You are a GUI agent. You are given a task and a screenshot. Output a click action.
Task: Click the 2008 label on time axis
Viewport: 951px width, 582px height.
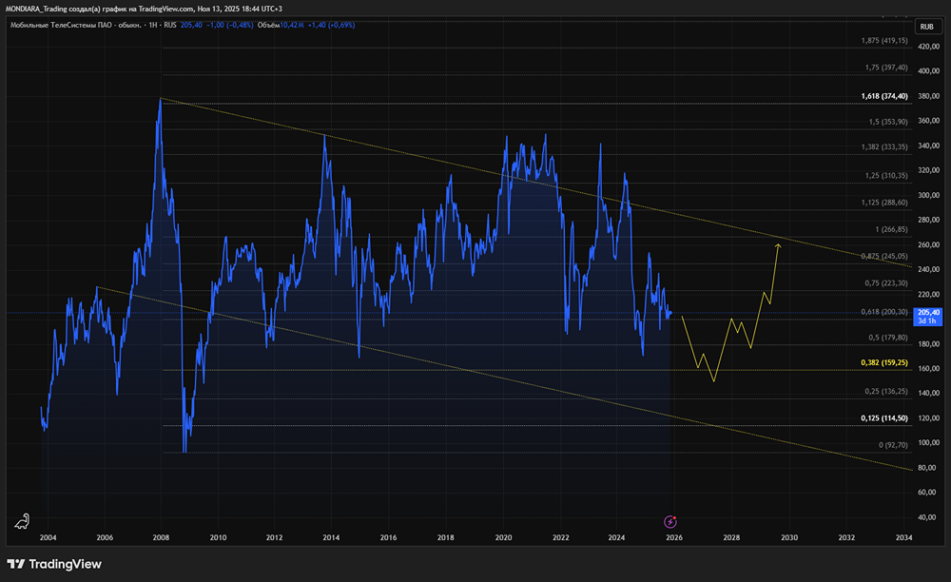[161, 538]
